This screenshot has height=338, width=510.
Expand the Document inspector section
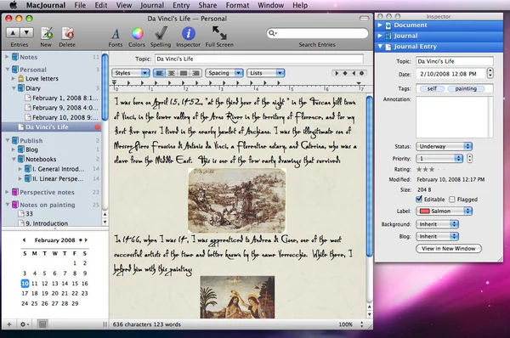point(380,25)
